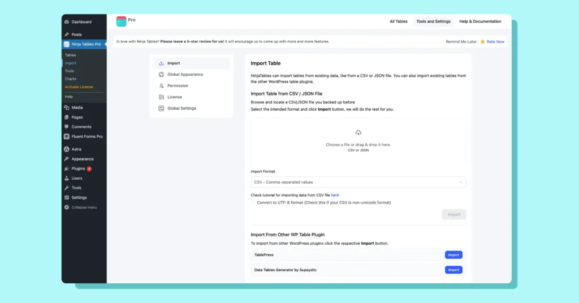
Task: Click Remind Me Later link
Action: point(461,42)
